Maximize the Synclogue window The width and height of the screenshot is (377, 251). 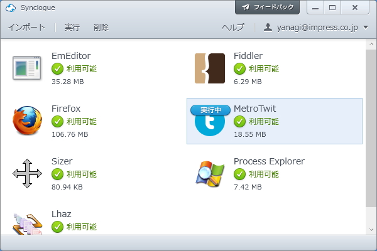coord(332,8)
